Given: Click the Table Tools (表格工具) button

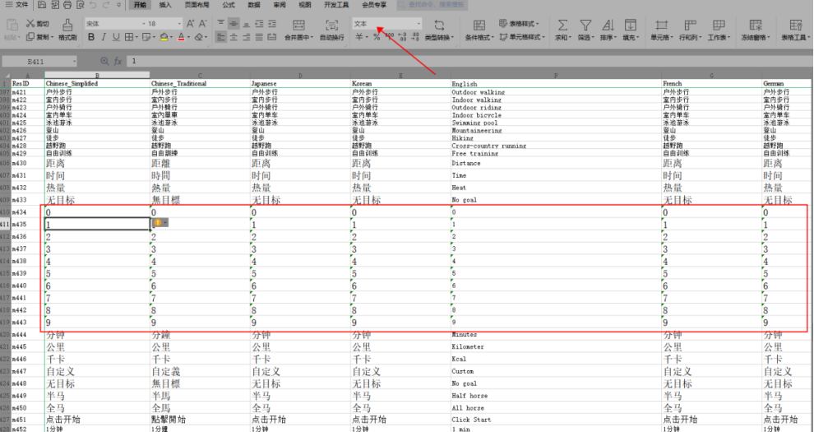Looking at the screenshot, I should point(796,30).
